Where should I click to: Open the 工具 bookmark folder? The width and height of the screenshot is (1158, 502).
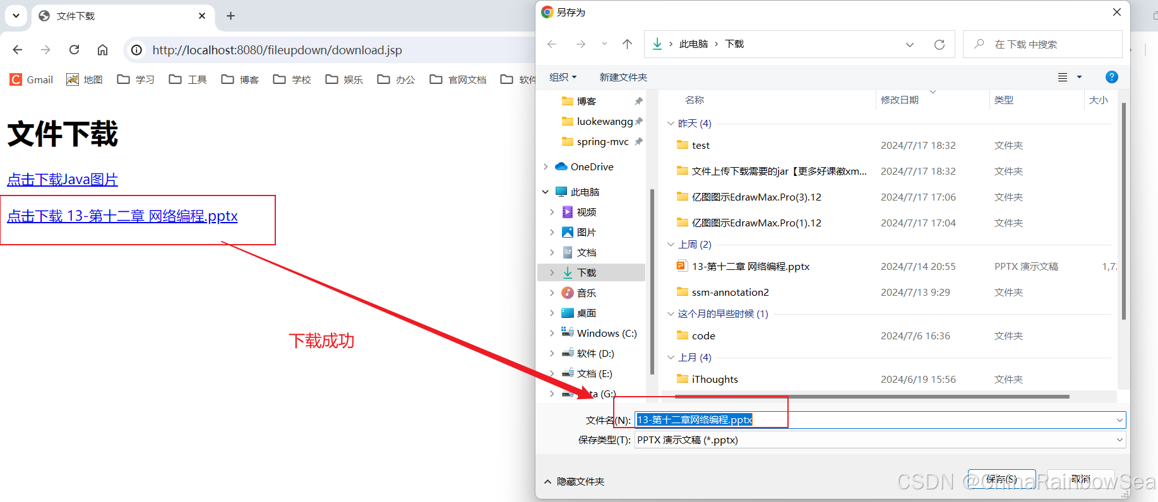pos(188,79)
